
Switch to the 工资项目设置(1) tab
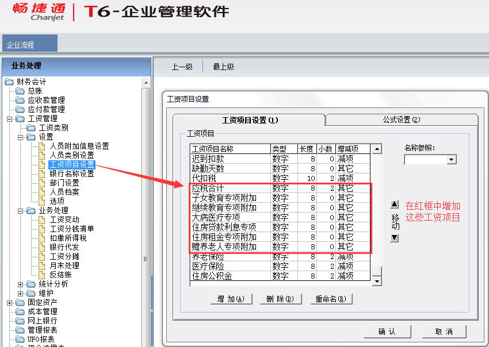click(x=250, y=120)
